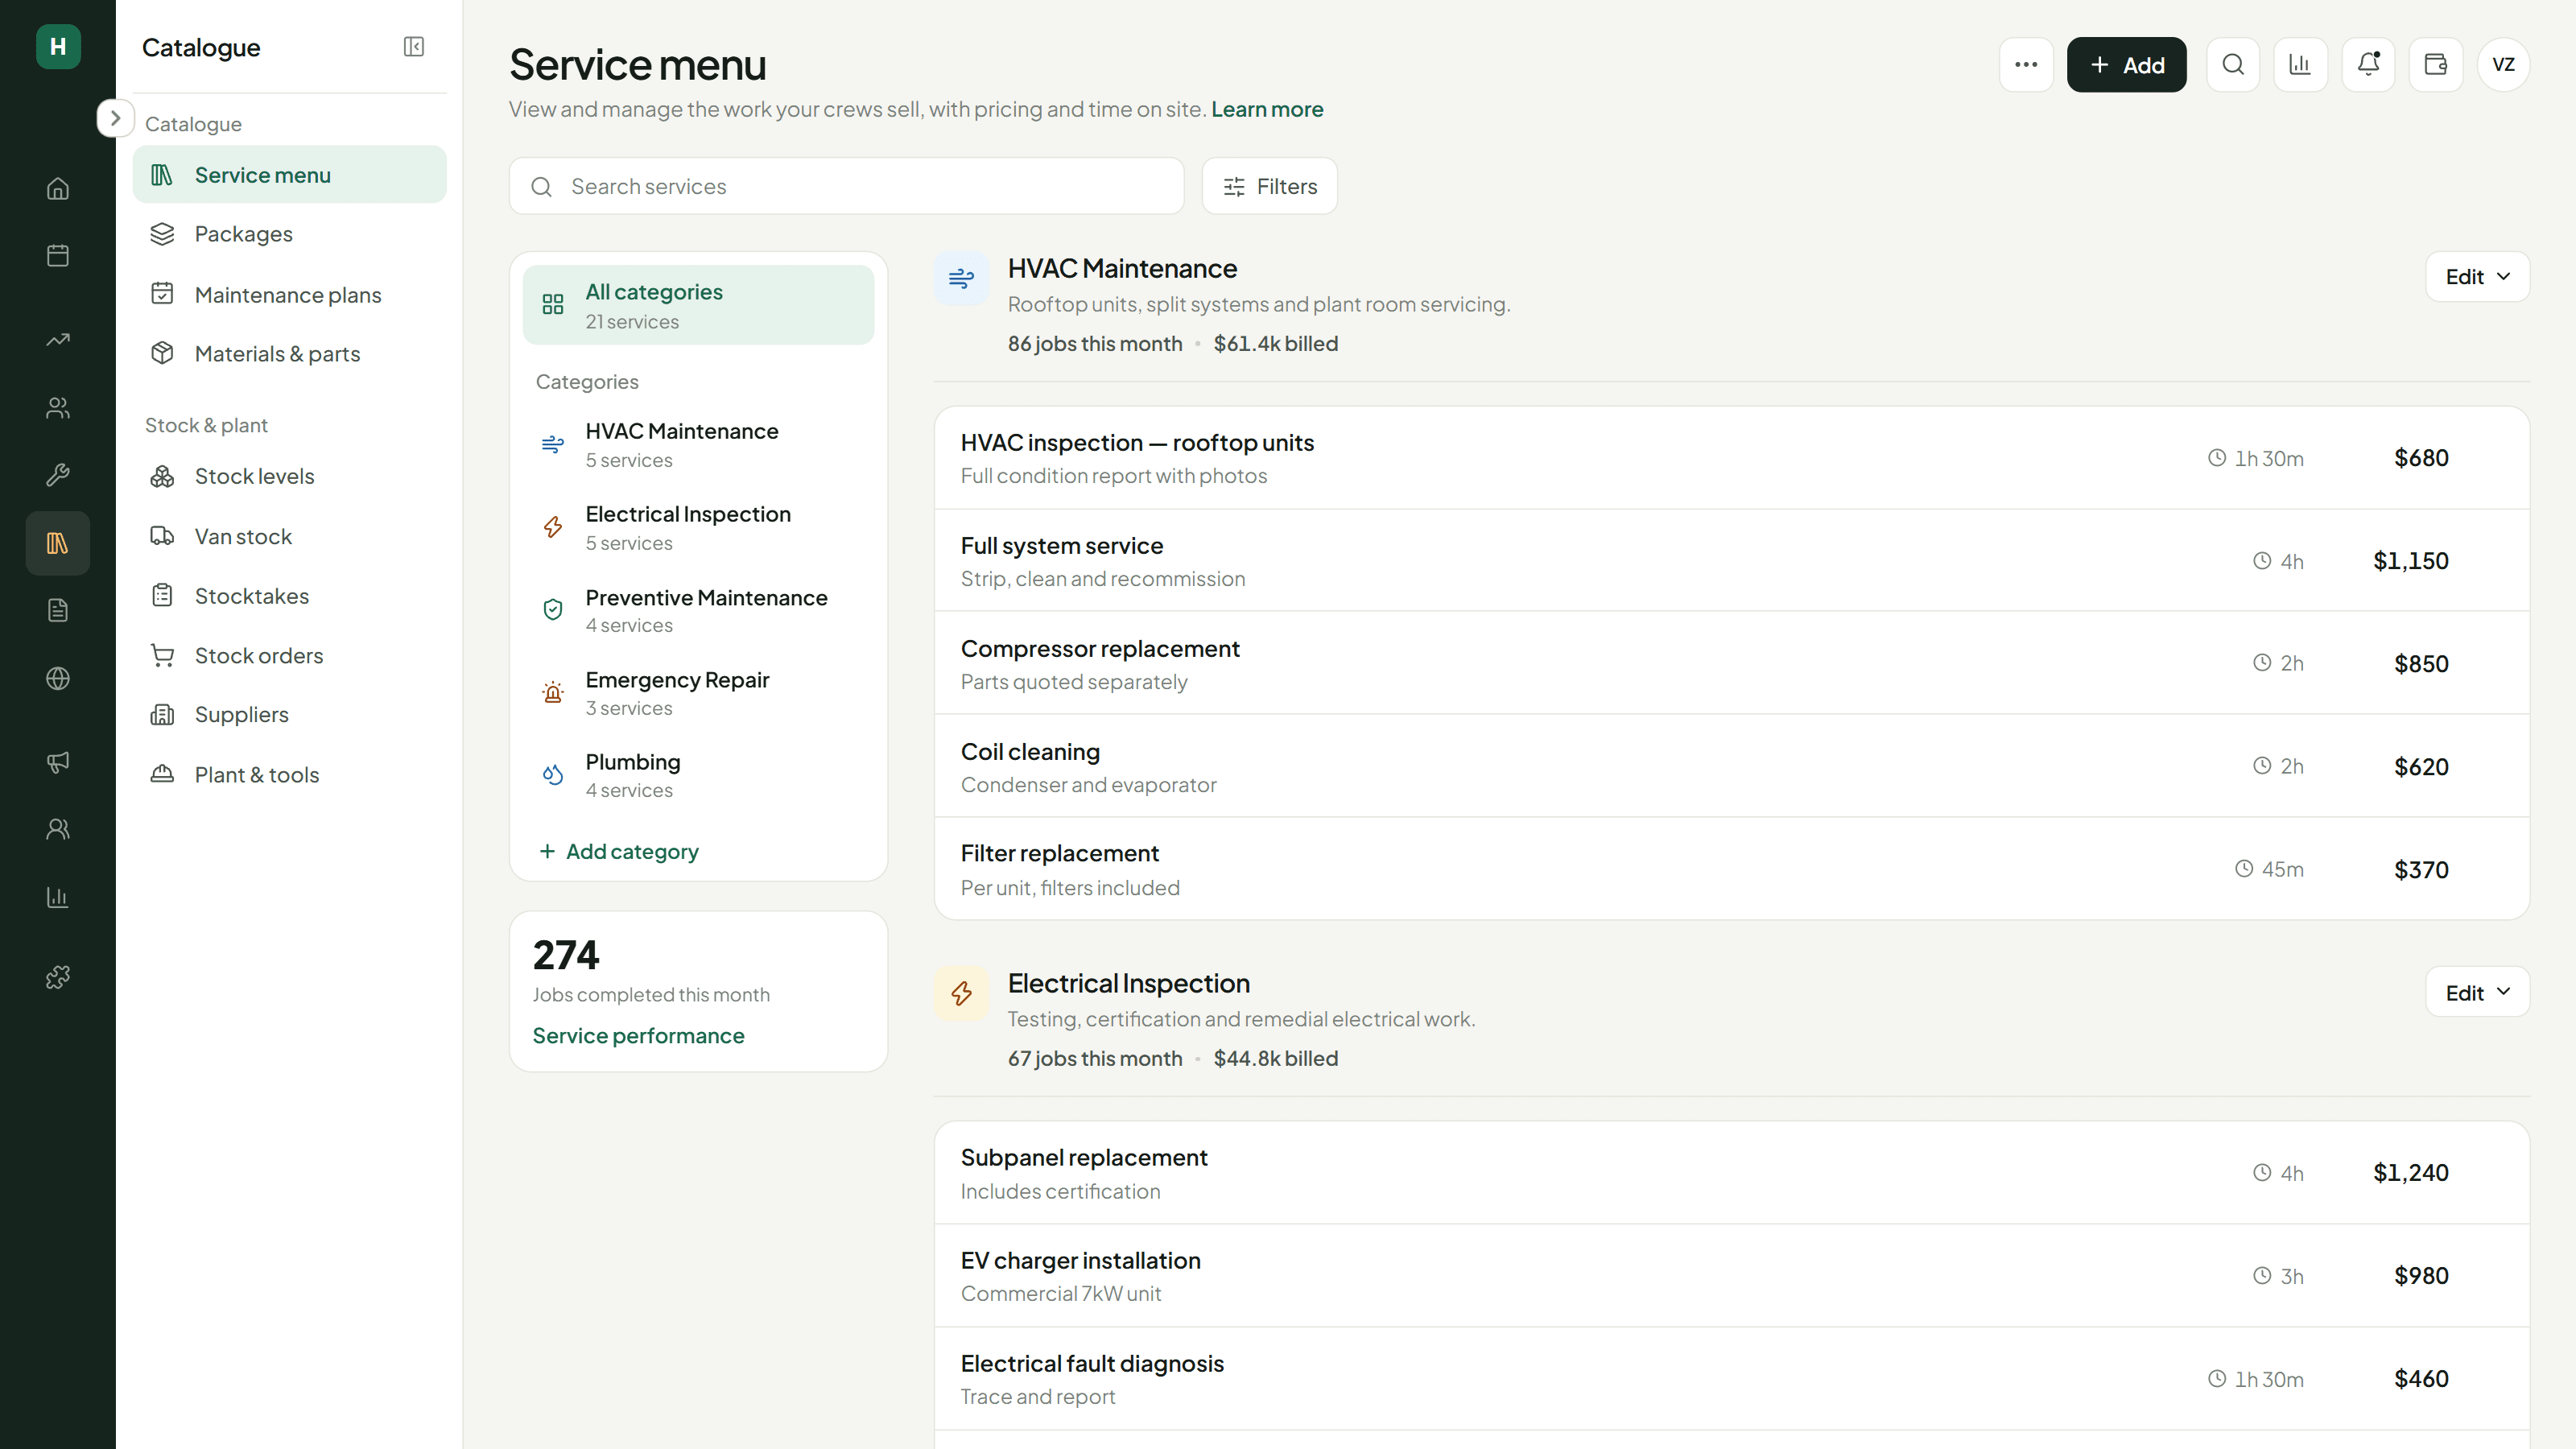Open the Filter replacement service row
2576x1449 pixels.
[x=1731, y=869]
